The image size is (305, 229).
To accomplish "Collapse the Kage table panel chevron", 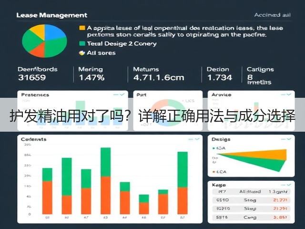I will click(289, 185).
